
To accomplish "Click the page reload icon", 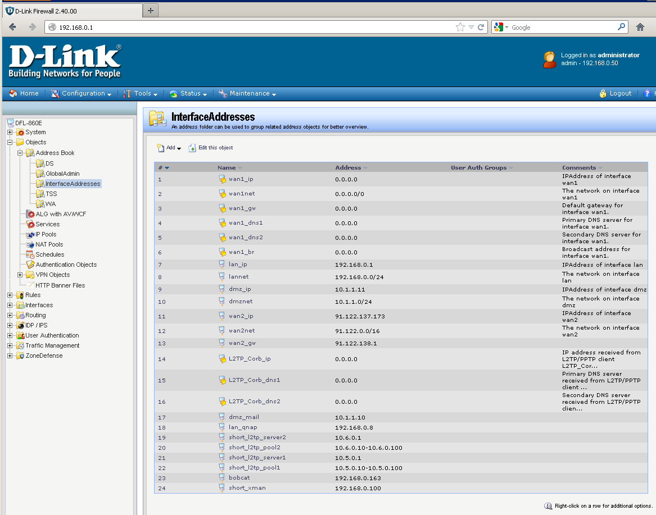I will click(481, 27).
